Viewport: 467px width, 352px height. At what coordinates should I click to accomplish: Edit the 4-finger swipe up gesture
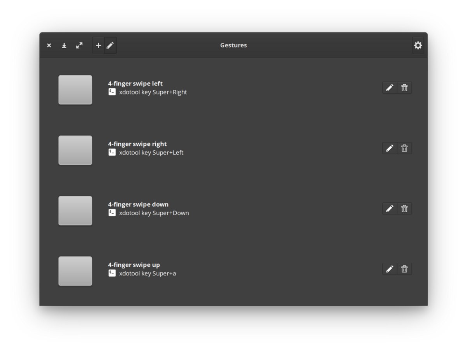click(390, 269)
